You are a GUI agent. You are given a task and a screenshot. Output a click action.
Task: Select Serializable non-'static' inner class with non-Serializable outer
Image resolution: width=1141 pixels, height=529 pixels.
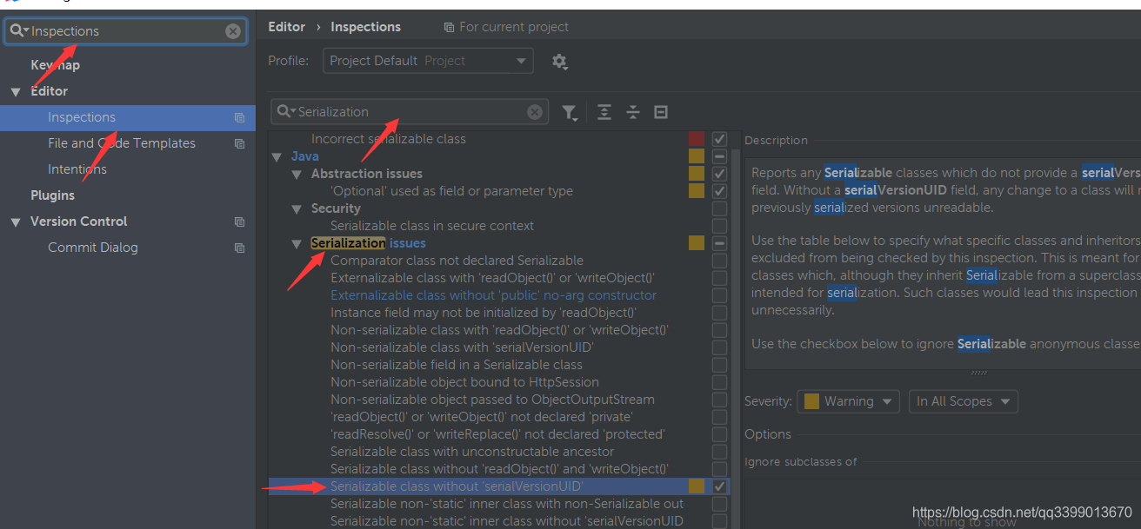point(507,504)
